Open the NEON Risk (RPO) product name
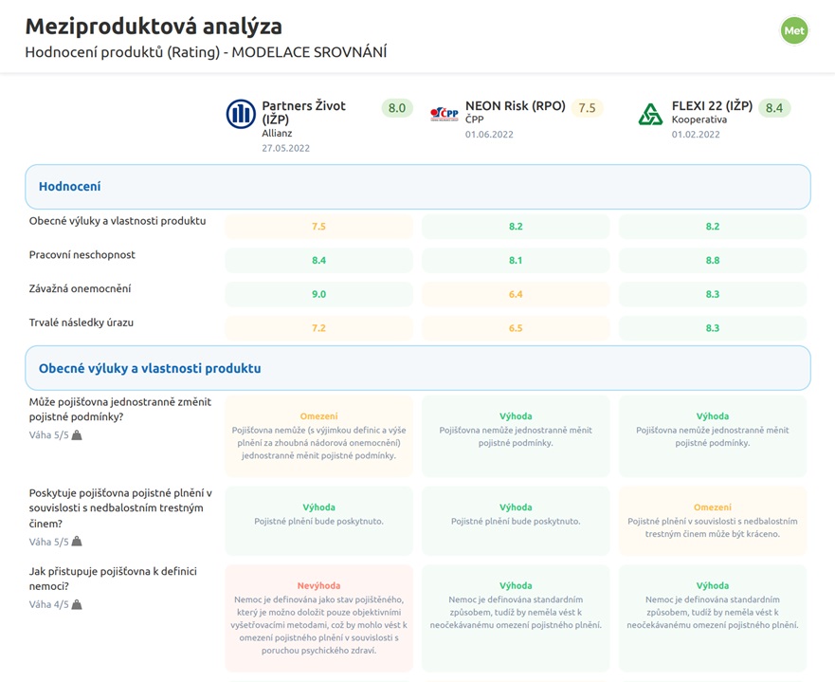835x682 pixels. click(516, 106)
